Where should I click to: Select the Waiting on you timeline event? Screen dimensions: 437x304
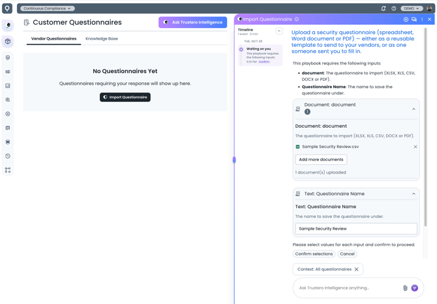tap(260, 55)
